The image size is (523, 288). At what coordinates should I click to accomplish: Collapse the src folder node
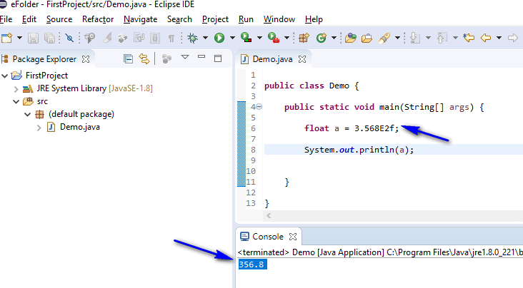pyautogui.click(x=16, y=101)
